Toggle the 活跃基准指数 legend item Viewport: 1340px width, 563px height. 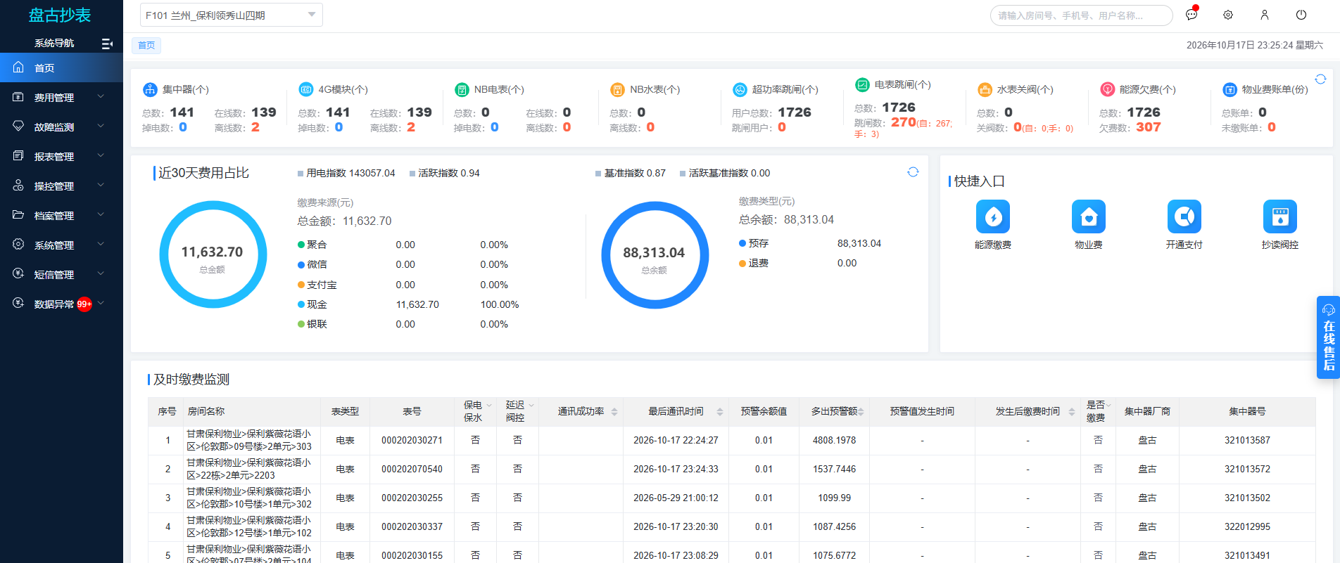(x=725, y=173)
